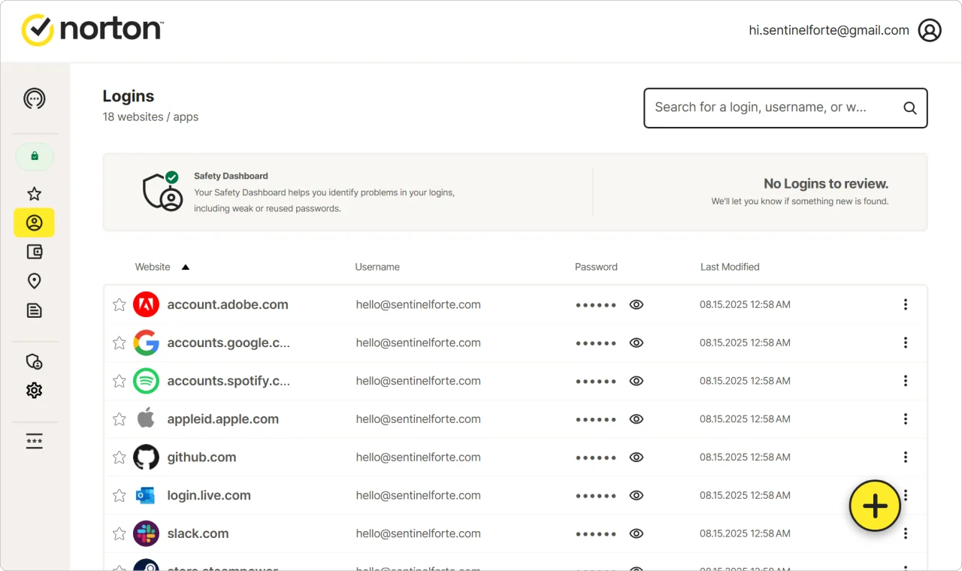
Task: Open the Notes sidebar icon
Action: coord(35,310)
